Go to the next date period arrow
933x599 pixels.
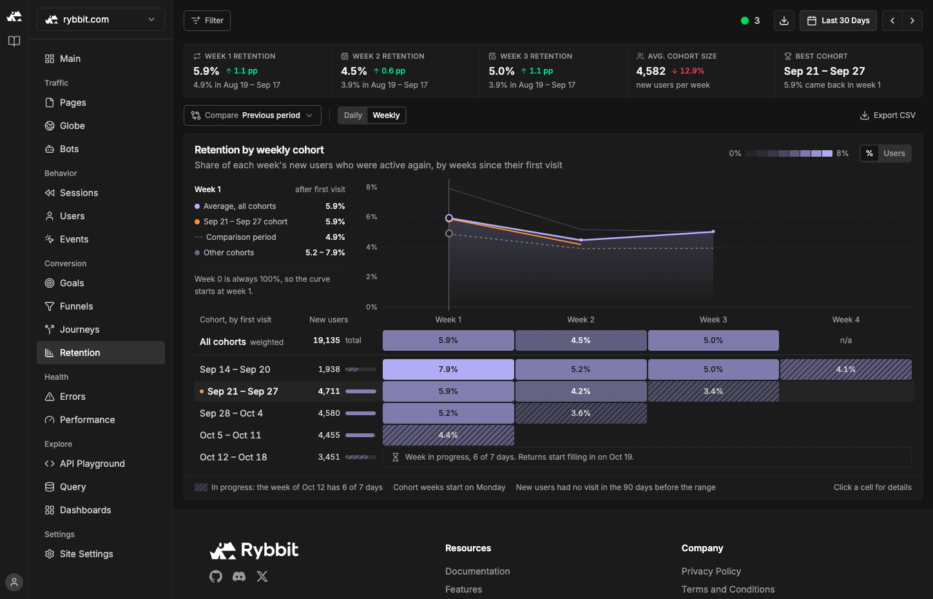point(912,21)
